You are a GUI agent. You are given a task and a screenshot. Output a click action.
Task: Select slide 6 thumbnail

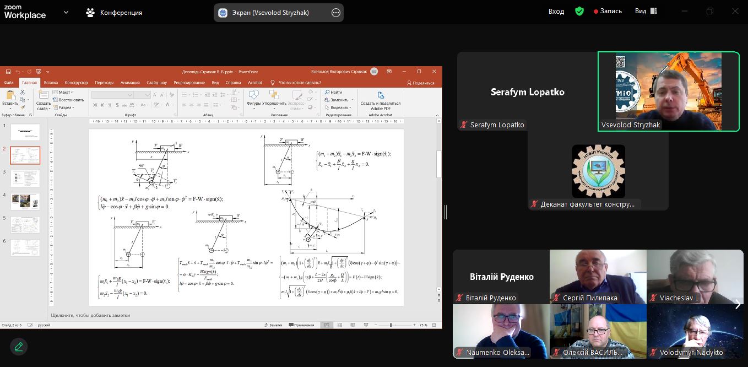click(25, 248)
